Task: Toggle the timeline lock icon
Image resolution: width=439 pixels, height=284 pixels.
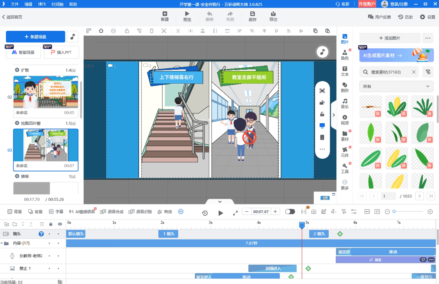Action: [51, 224]
